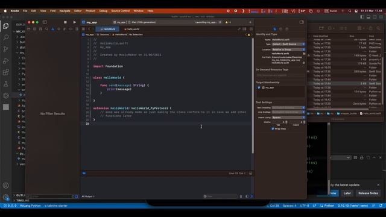The image size is (386, 217).
Task: Click Later on the update notification
Action: [x=347, y=193]
